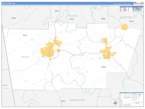The width and height of the screenshot is (145, 109).
Task: Click the CLEBURNE county label
Action: click(6, 88)
